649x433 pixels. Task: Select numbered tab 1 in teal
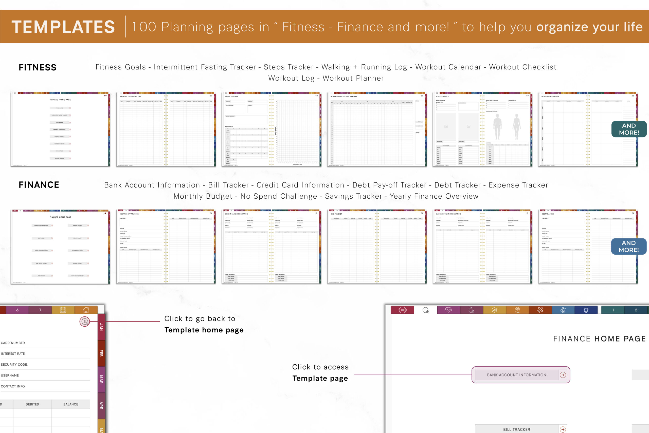tap(612, 310)
